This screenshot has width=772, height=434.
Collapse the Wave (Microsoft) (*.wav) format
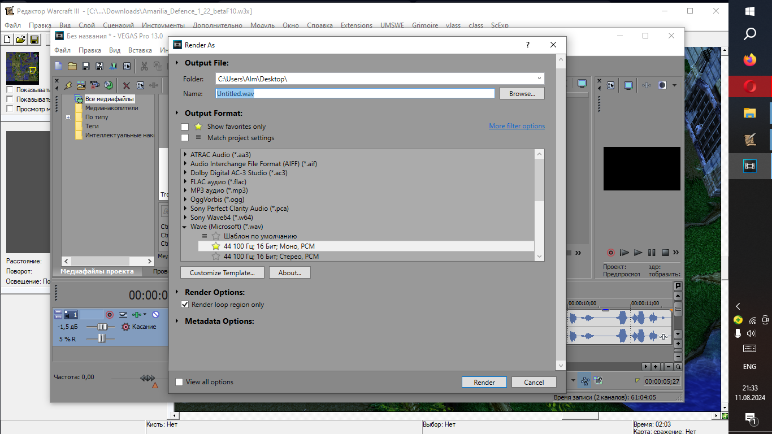(185, 227)
